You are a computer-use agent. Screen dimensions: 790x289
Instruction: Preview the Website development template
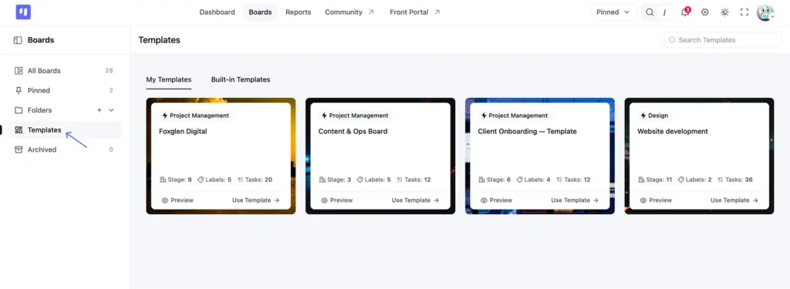656,200
